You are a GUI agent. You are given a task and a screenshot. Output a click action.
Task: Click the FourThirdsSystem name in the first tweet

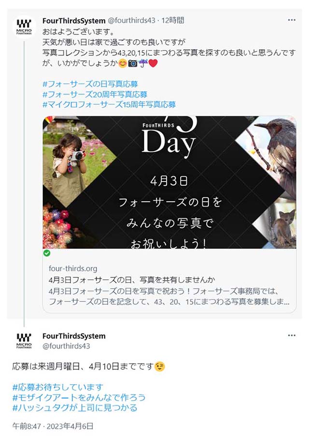click(74, 21)
